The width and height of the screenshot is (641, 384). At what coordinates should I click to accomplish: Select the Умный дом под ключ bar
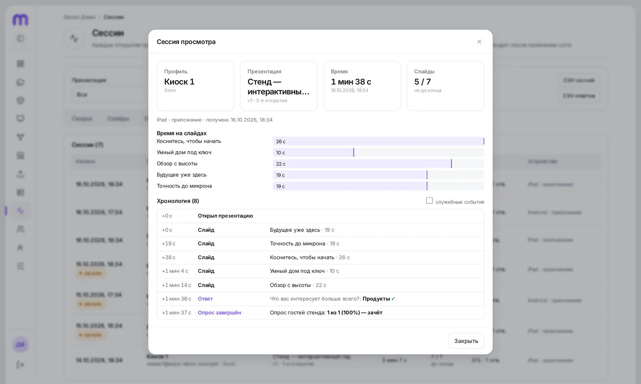pyautogui.click(x=379, y=152)
